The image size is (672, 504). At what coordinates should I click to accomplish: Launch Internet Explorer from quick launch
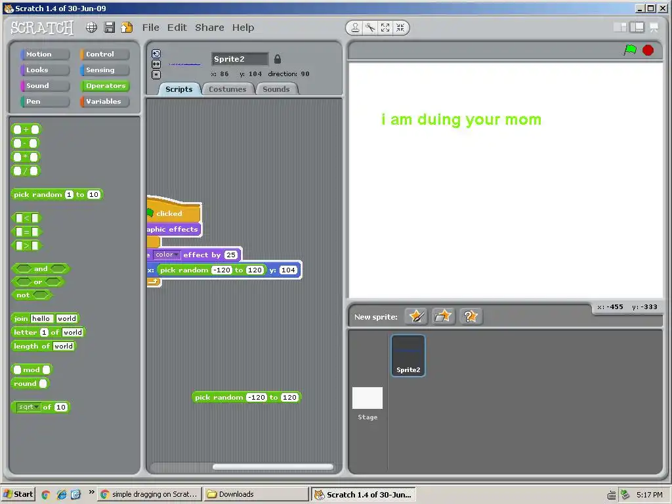click(61, 495)
